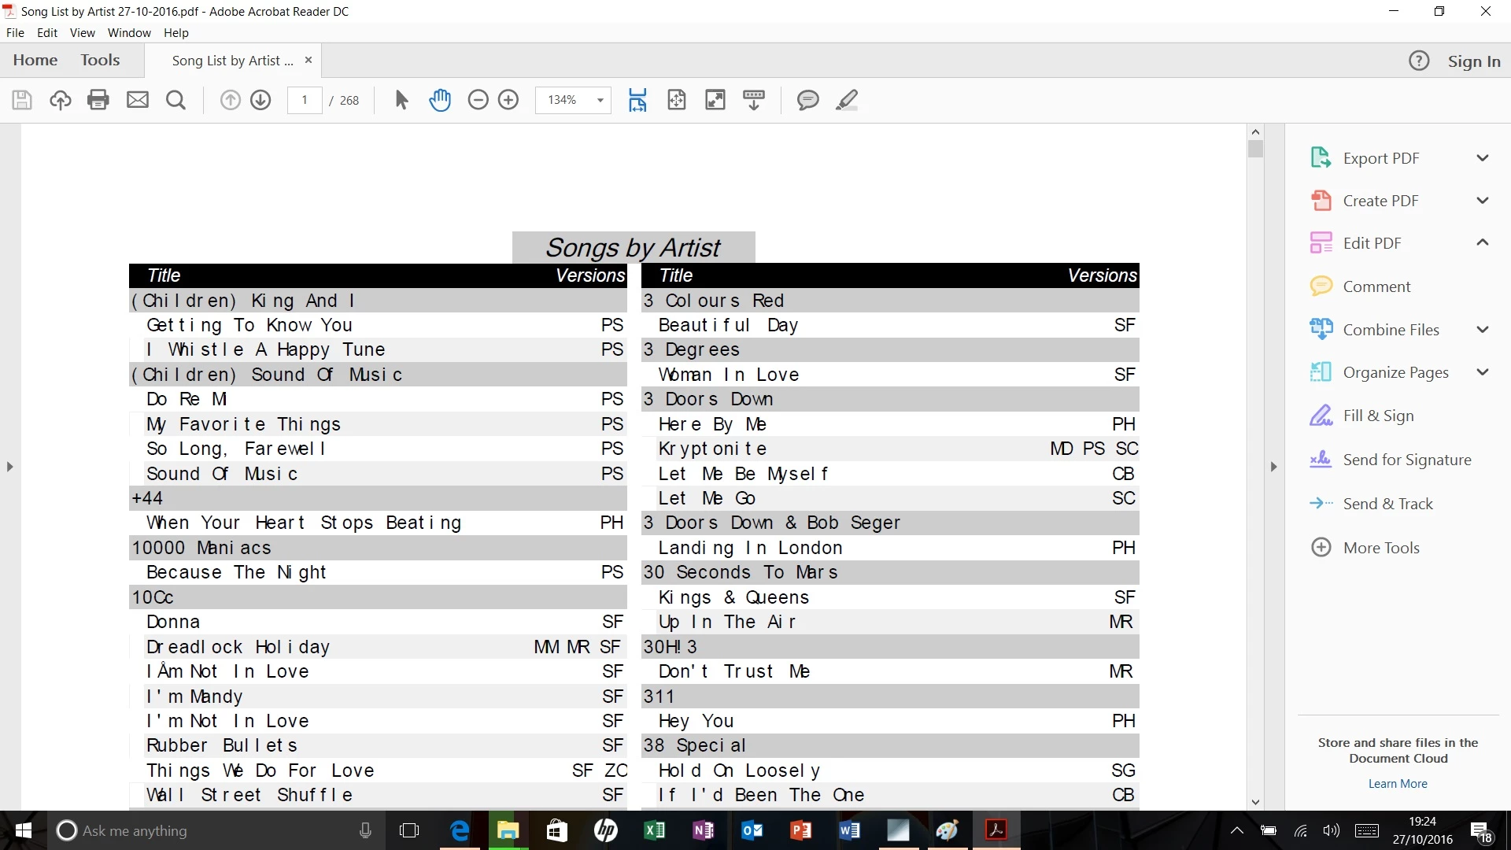Go to next page arrow

click(x=260, y=100)
